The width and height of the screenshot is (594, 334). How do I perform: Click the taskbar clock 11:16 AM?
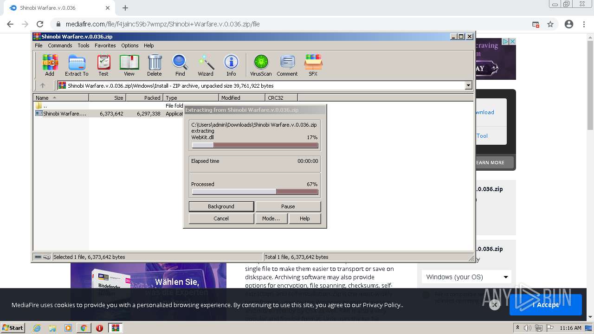coord(570,328)
